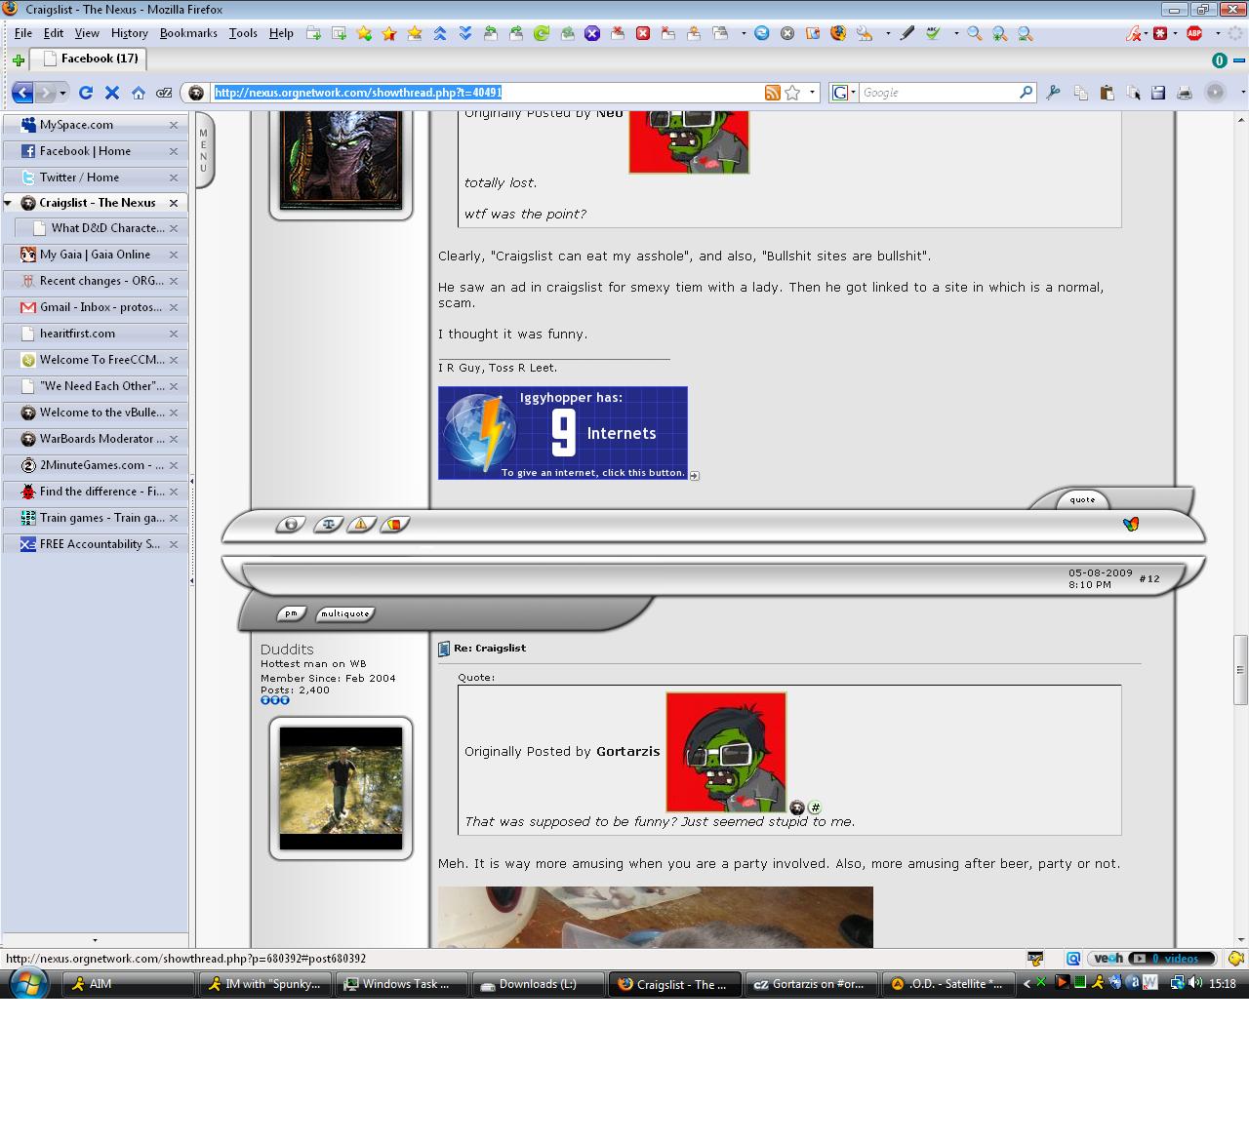This screenshot has height=1143, width=1249.
Task: Switch to Gmail - Inbox sidebar tab
Action: point(95,307)
